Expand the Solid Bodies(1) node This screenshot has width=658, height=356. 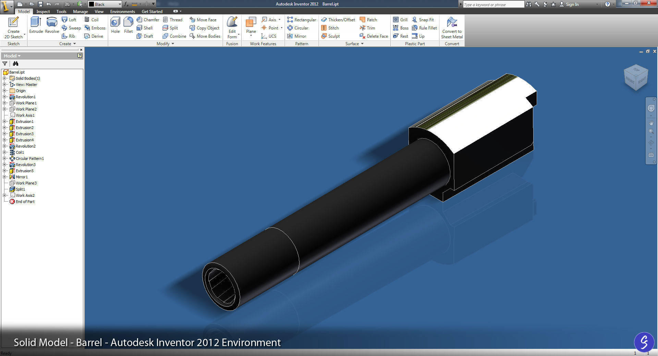point(4,78)
